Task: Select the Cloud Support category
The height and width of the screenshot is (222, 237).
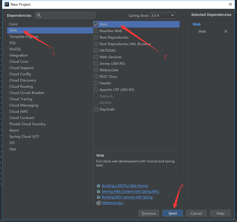Action: [x=50, y=68]
